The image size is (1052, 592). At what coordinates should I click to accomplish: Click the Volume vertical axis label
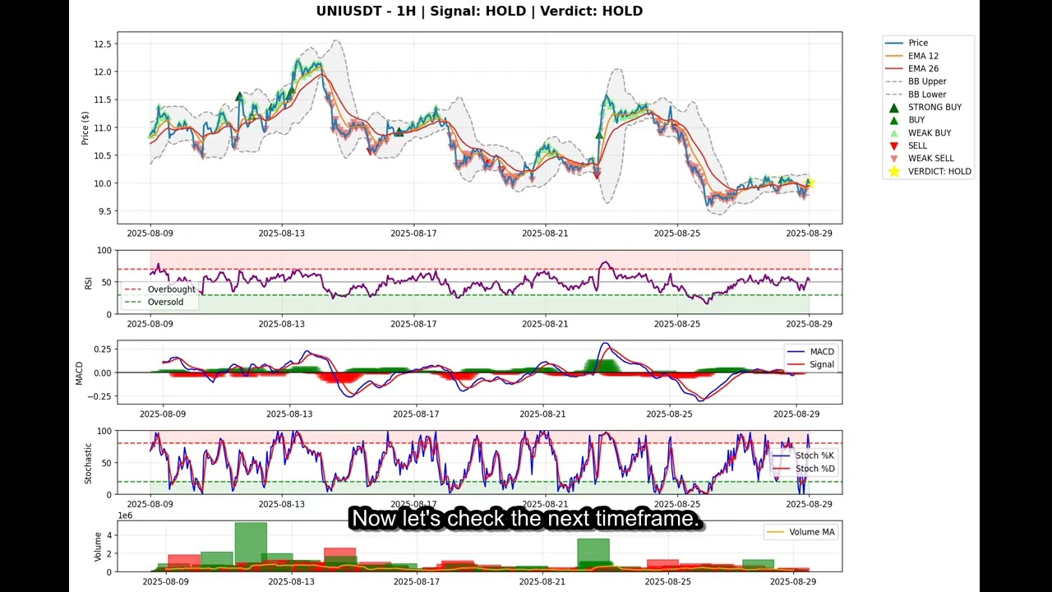(x=97, y=547)
